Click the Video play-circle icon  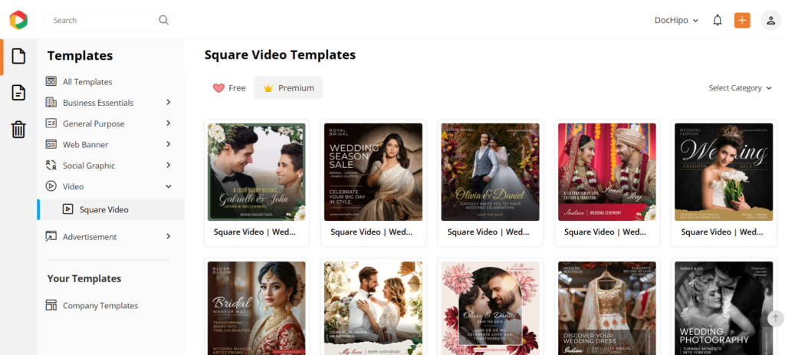pyautogui.click(x=51, y=186)
